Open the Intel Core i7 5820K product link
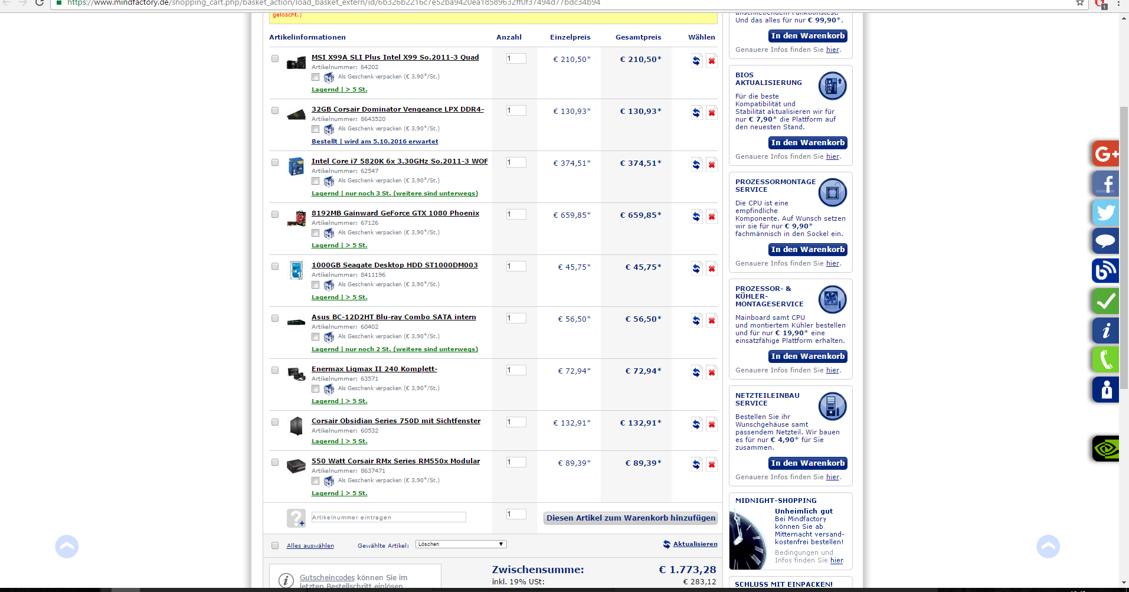Viewport: 1129px width, 592px height. tap(400, 161)
